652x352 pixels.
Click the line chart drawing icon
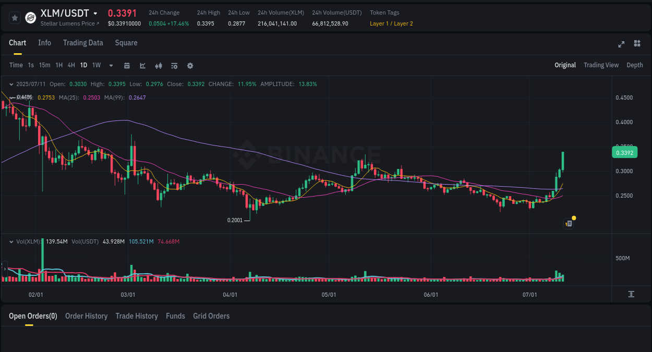click(x=142, y=65)
